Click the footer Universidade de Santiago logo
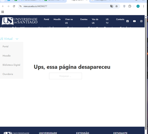148x134 pixels. (x=17, y=133)
